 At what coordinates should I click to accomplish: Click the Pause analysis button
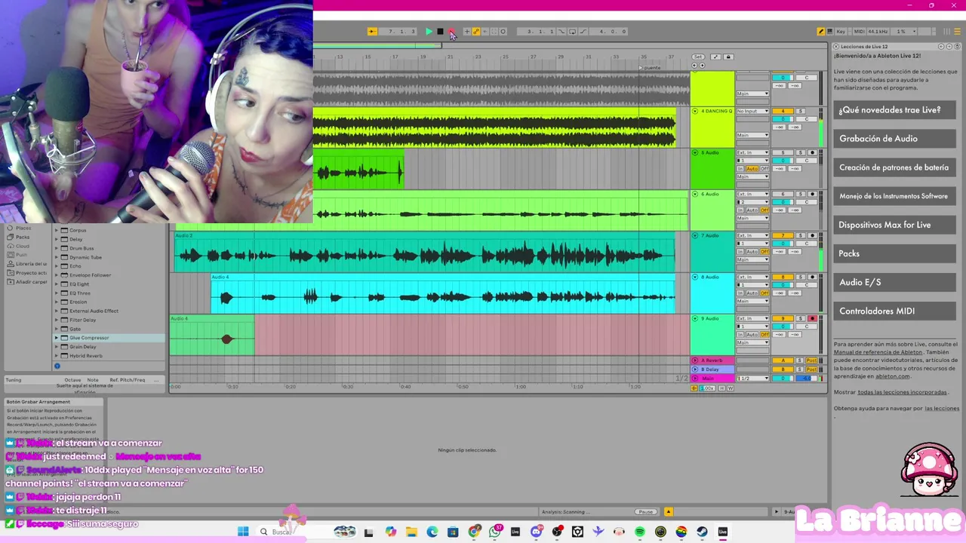coord(646,512)
